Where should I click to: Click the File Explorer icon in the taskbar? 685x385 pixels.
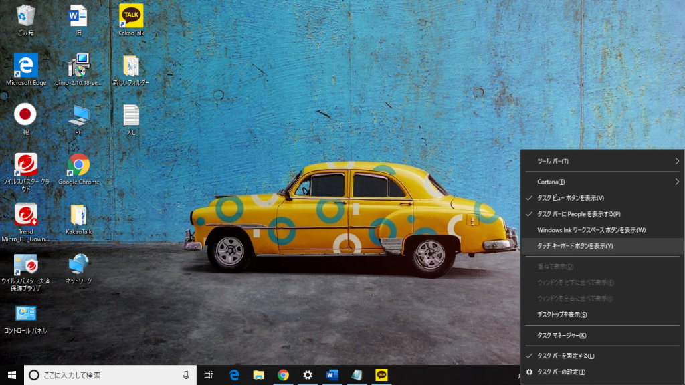(x=259, y=375)
